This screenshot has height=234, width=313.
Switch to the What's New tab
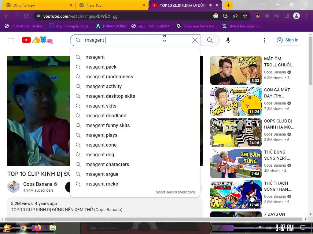pos(39,5)
